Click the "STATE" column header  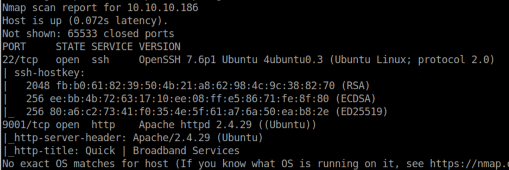70,46
